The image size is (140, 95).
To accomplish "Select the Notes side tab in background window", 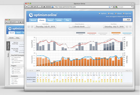I will pyautogui.click(x=8, y=55).
